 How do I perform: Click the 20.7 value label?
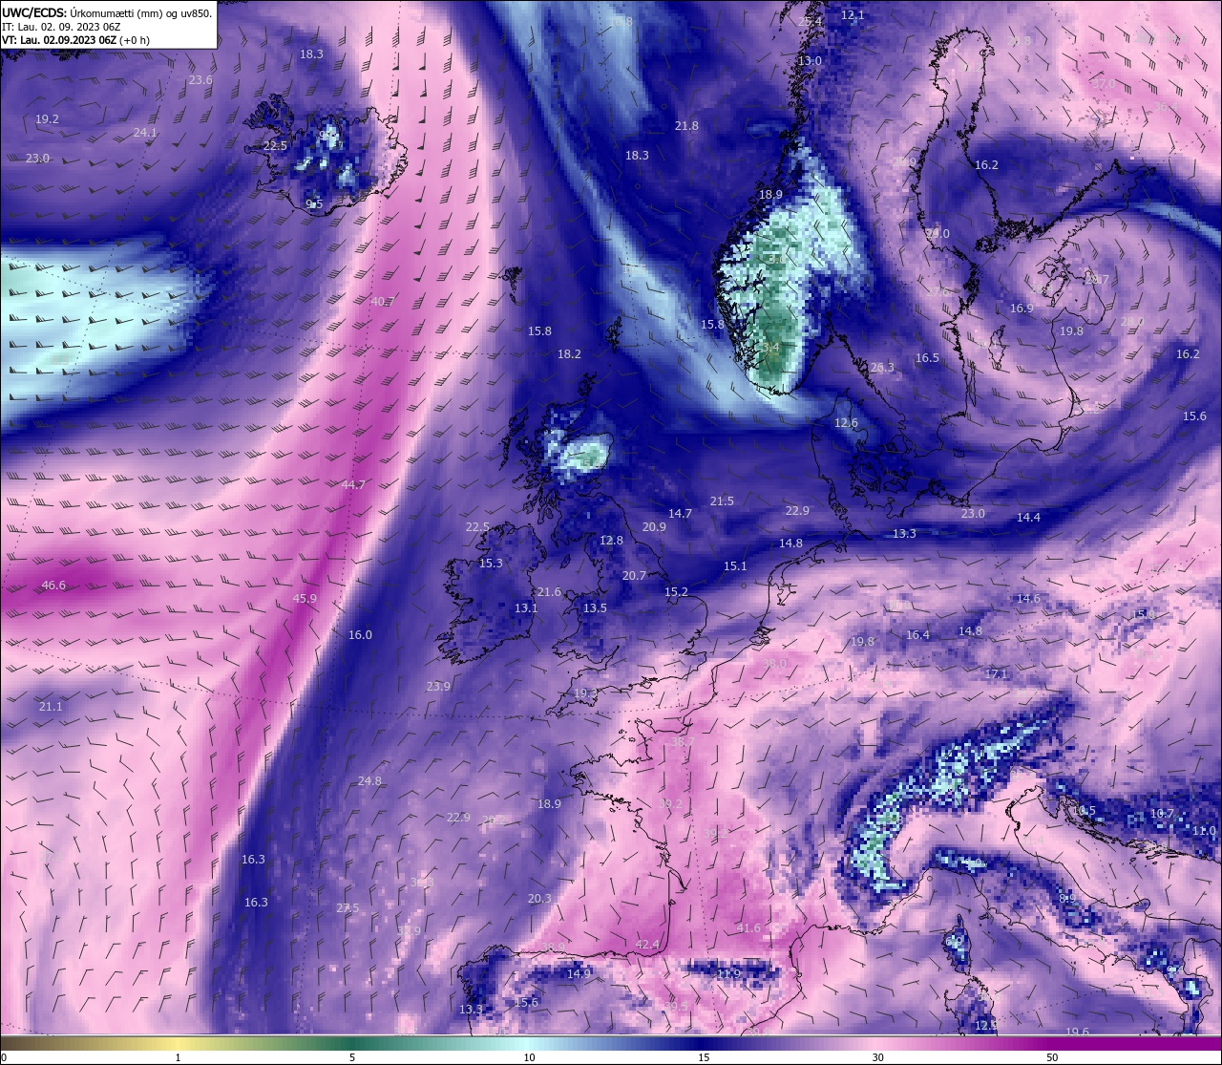[x=634, y=576]
